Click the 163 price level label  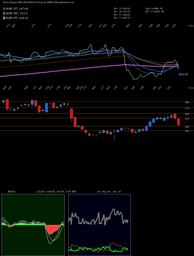pyautogui.click(x=187, y=114)
